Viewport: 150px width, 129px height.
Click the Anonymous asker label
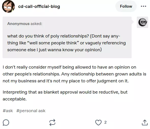pos(18,24)
